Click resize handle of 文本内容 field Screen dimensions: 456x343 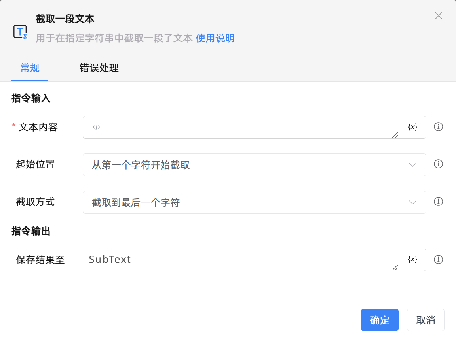tap(395, 135)
